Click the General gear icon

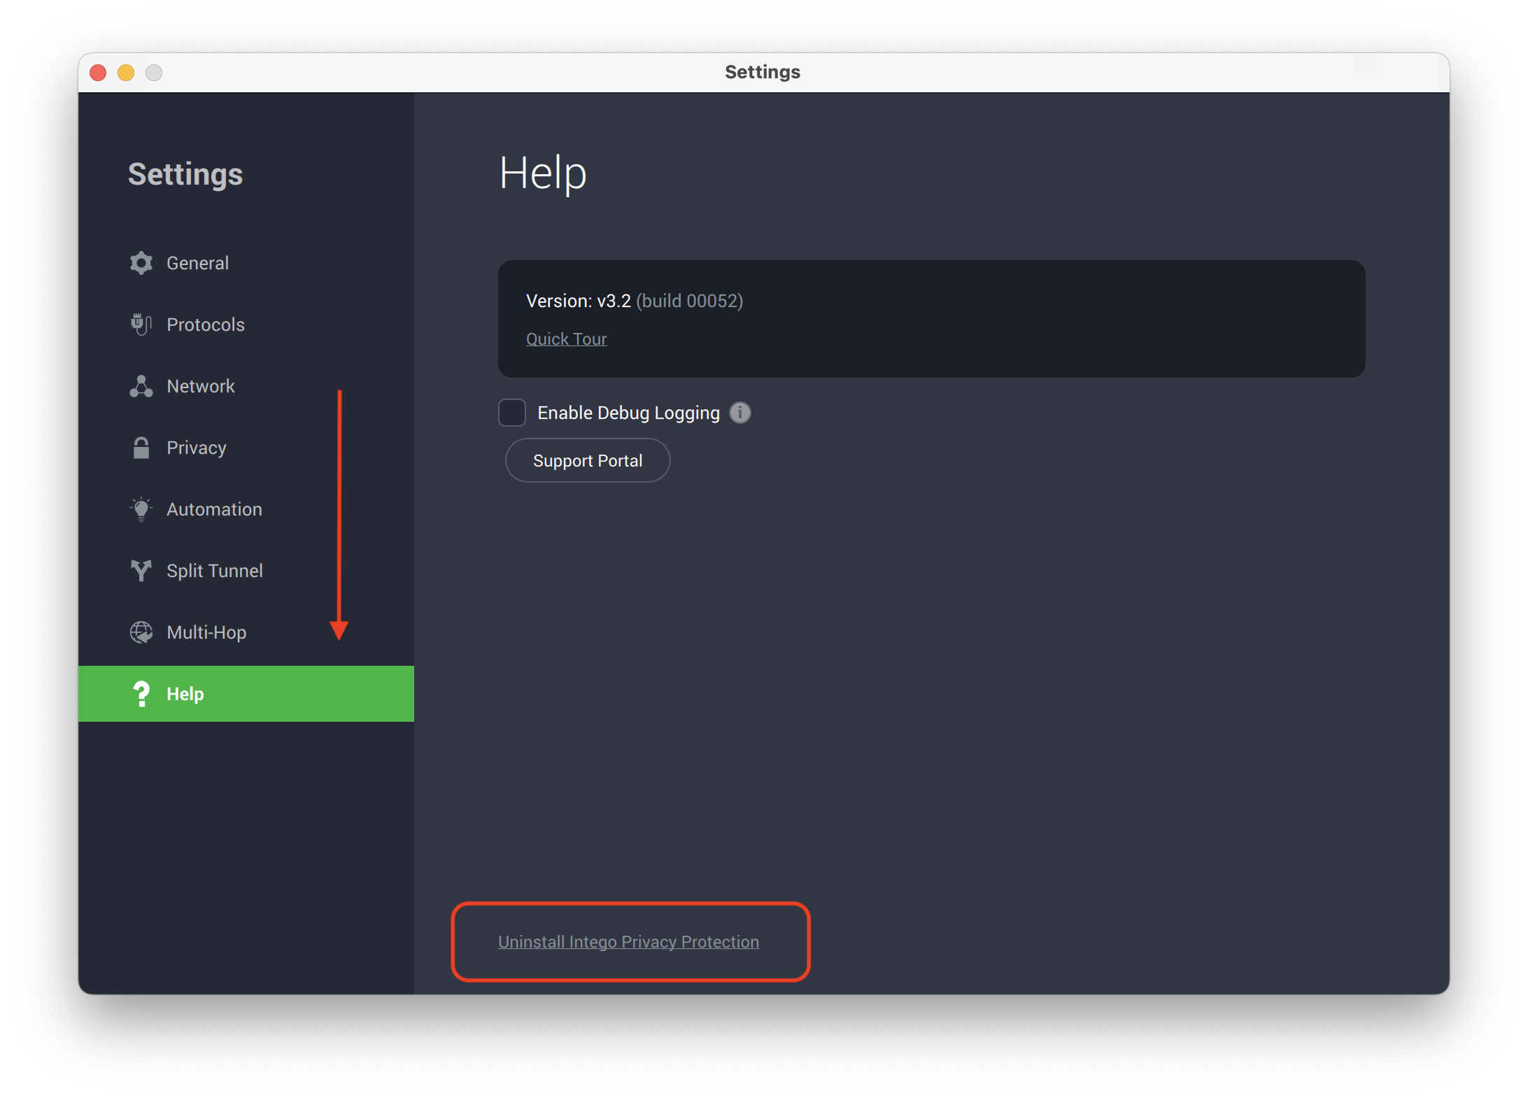141,263
